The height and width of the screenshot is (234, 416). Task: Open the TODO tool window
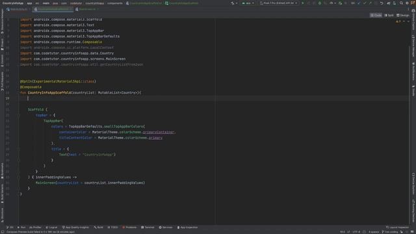tap(112, 227)
